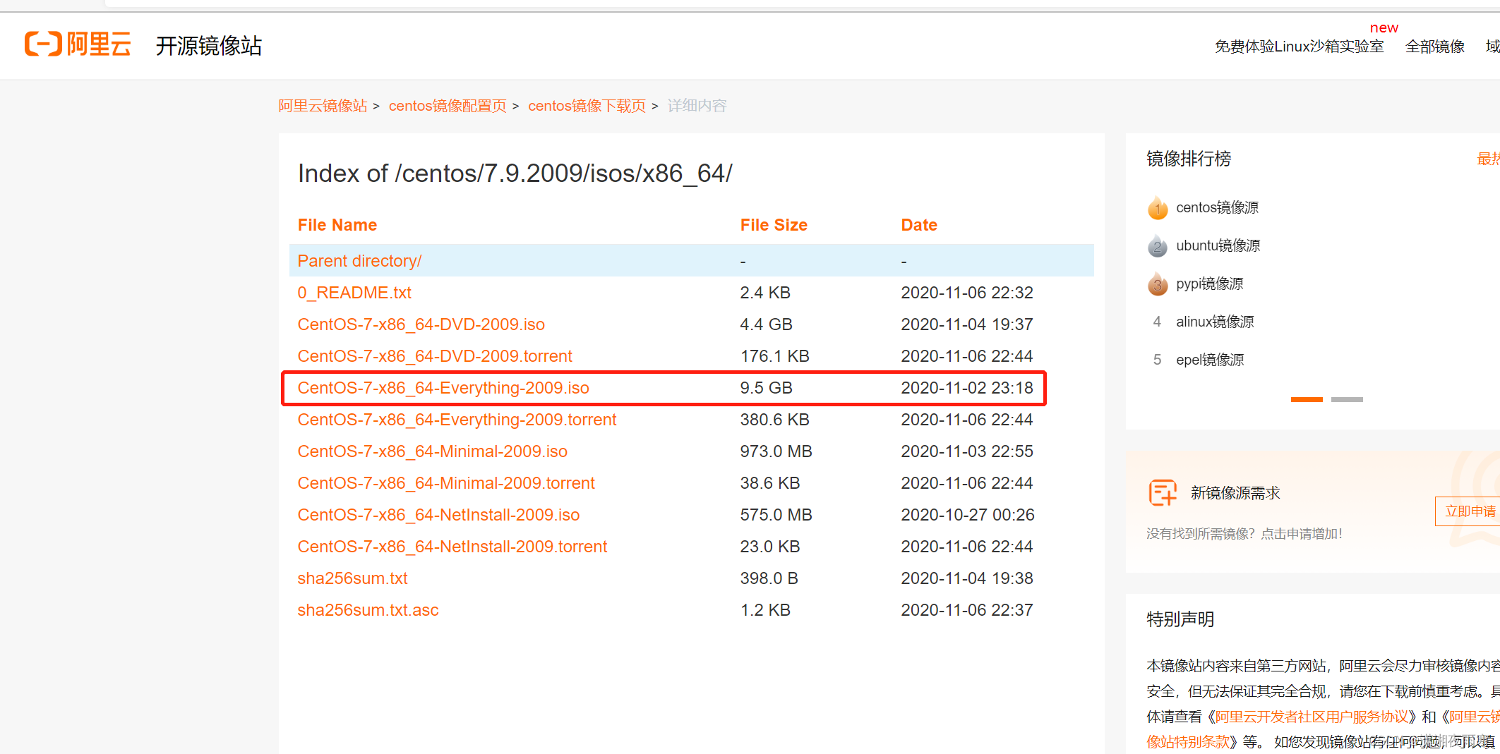
Task: Open 阿里云开发者社区用户服务协议 link
Action: click(1312, 717)
